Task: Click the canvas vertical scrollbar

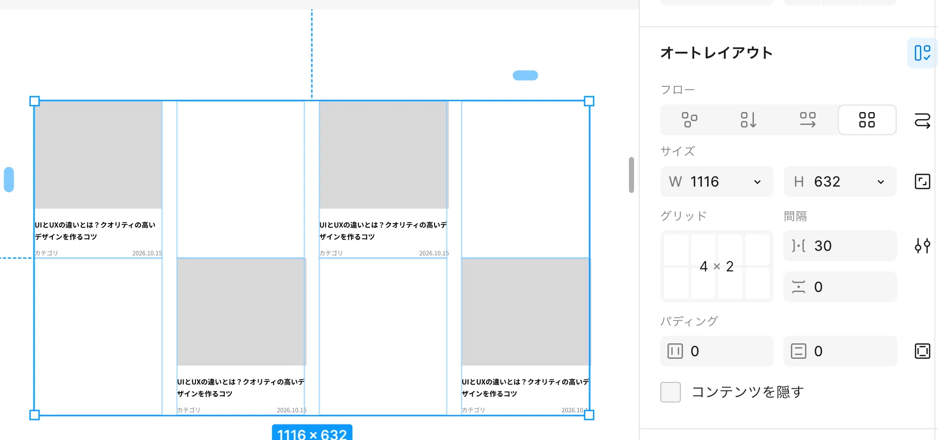Action: (x=632, y=175)
